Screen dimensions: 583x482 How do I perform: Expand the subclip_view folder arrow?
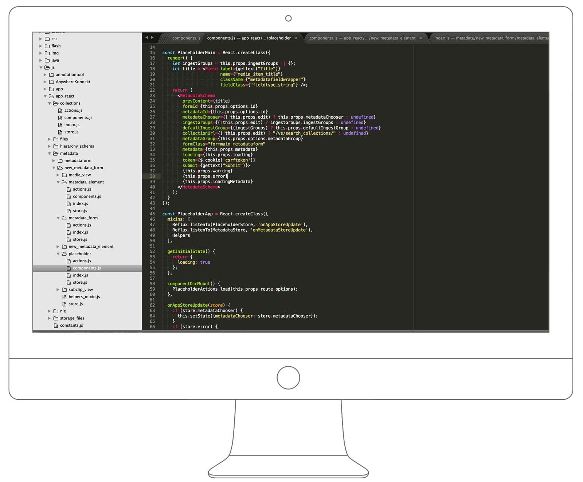[58, 290]
